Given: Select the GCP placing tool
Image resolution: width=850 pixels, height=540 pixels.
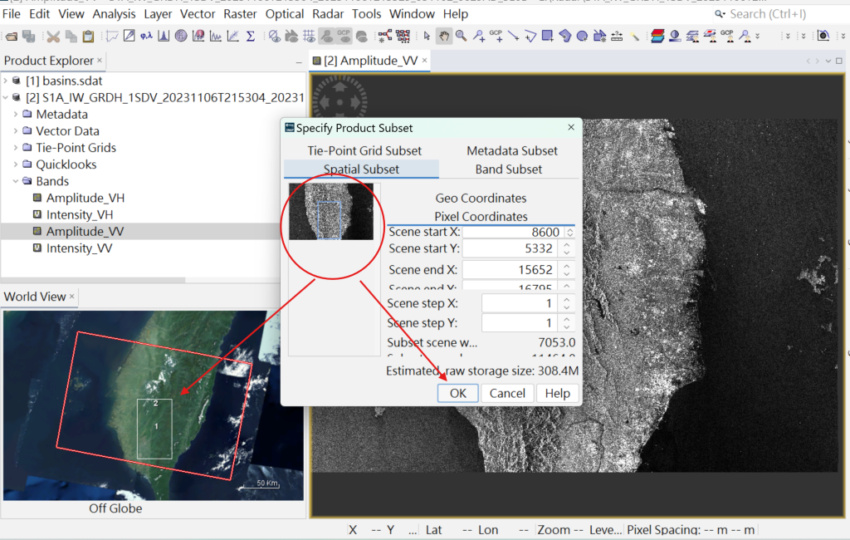Looking at the screenshot, I should pos(496,37).
